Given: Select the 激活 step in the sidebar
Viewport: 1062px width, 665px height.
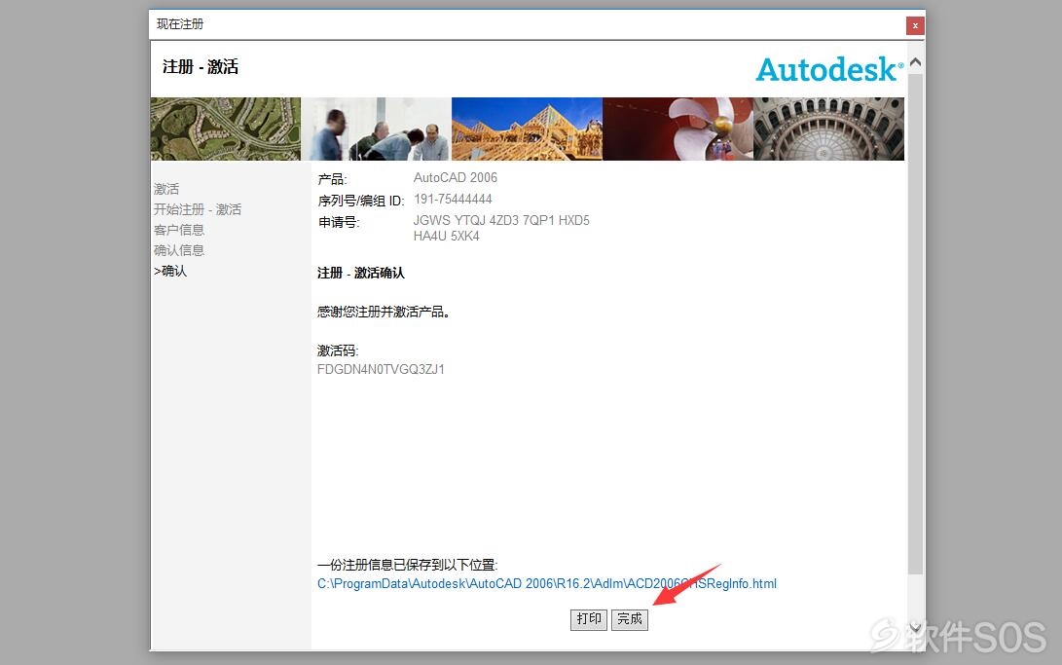Looking at the screenshot, I should pyautogui.click(x=166, y=189).
